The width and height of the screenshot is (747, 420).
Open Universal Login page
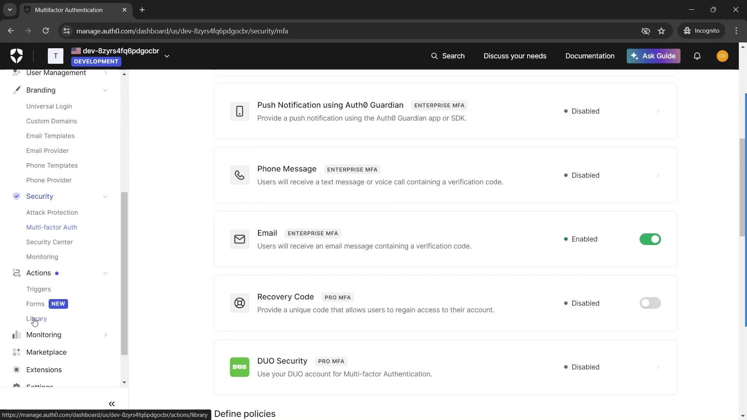pos(49,106)
